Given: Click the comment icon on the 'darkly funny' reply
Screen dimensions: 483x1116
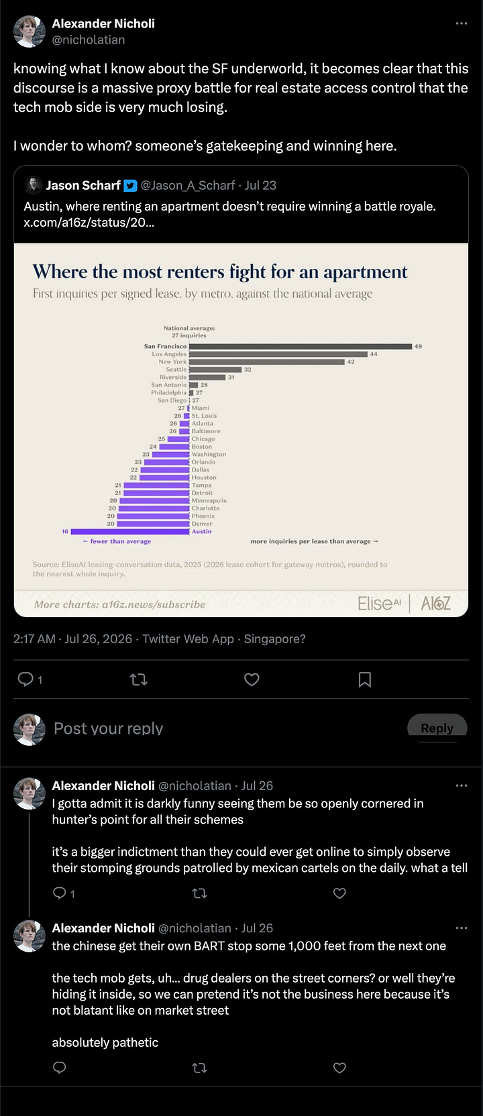Looking at the screenshot, I should [x=59, y=893].
